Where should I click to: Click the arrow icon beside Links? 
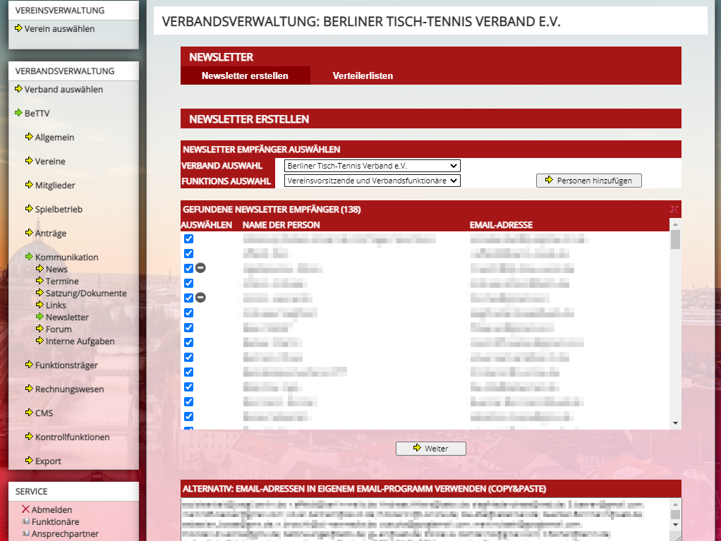pyautogui.click(x=40, y=304)
